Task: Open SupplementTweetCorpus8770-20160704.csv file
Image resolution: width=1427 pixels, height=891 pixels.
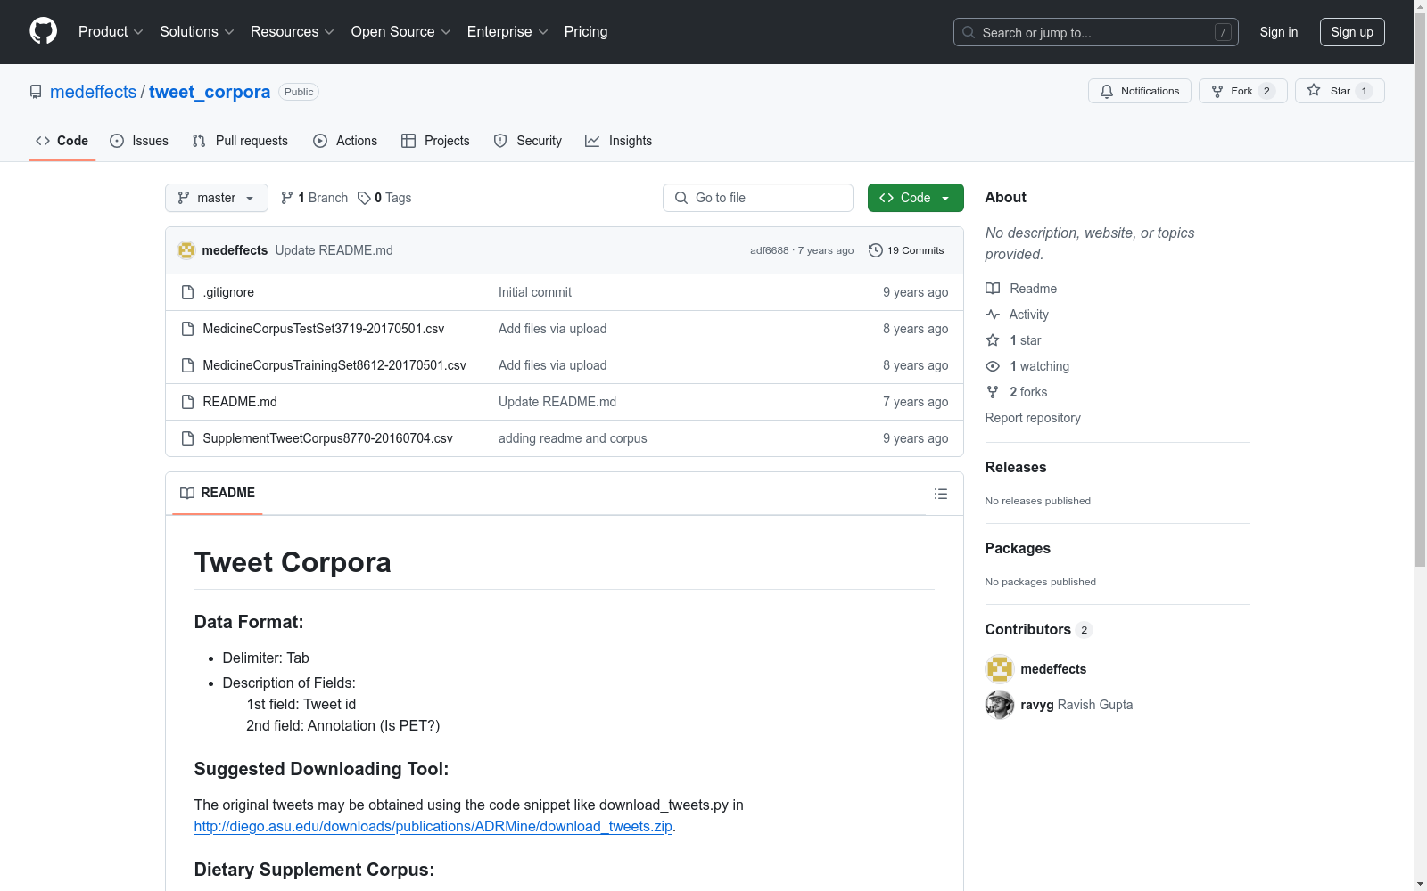Action: click(x=328, y=438)
